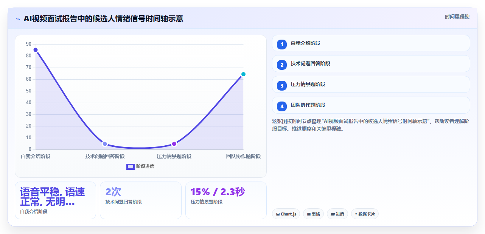Click x-axis label 自我介绍阶段
Screen dimensions: 485x234
click(36, 156)
